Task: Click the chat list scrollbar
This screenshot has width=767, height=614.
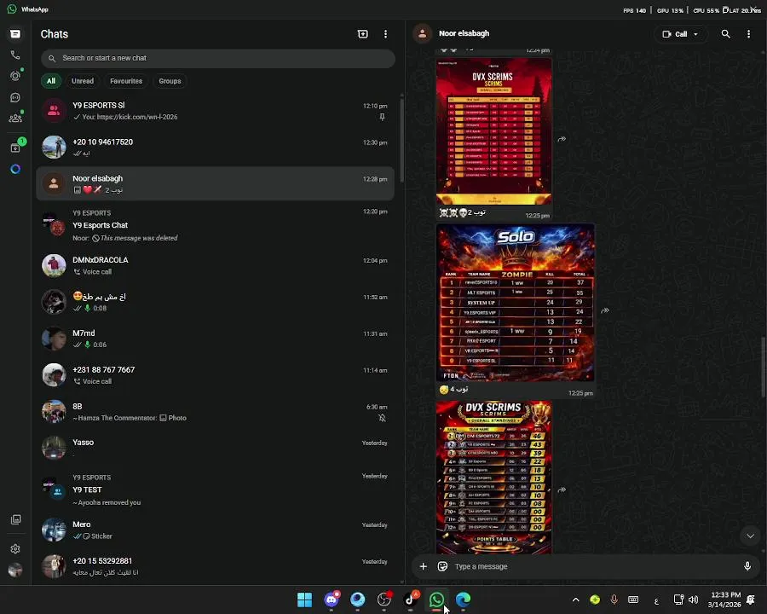Action: tap(402, 140)
